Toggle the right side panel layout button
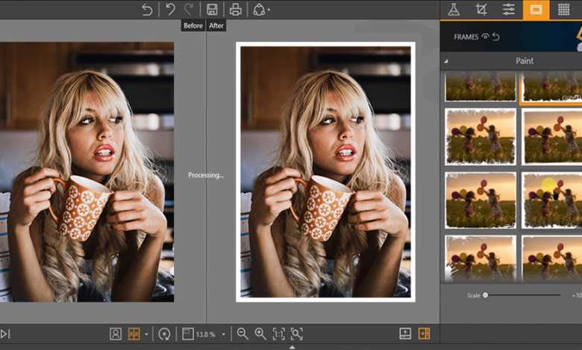Image resolution: width=582 pixels, height=350 pixels. (x=424, y=334)
